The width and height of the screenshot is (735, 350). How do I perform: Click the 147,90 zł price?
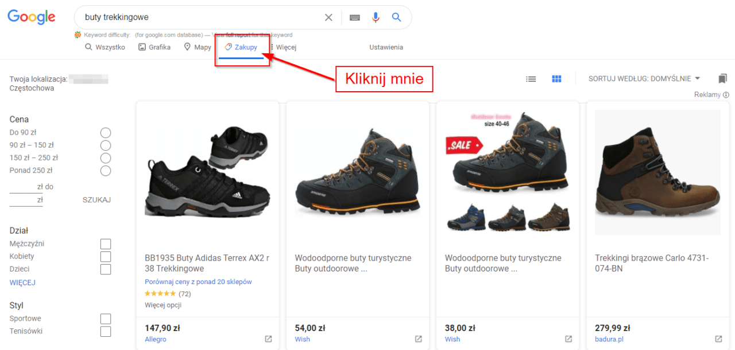pos(163,328)
